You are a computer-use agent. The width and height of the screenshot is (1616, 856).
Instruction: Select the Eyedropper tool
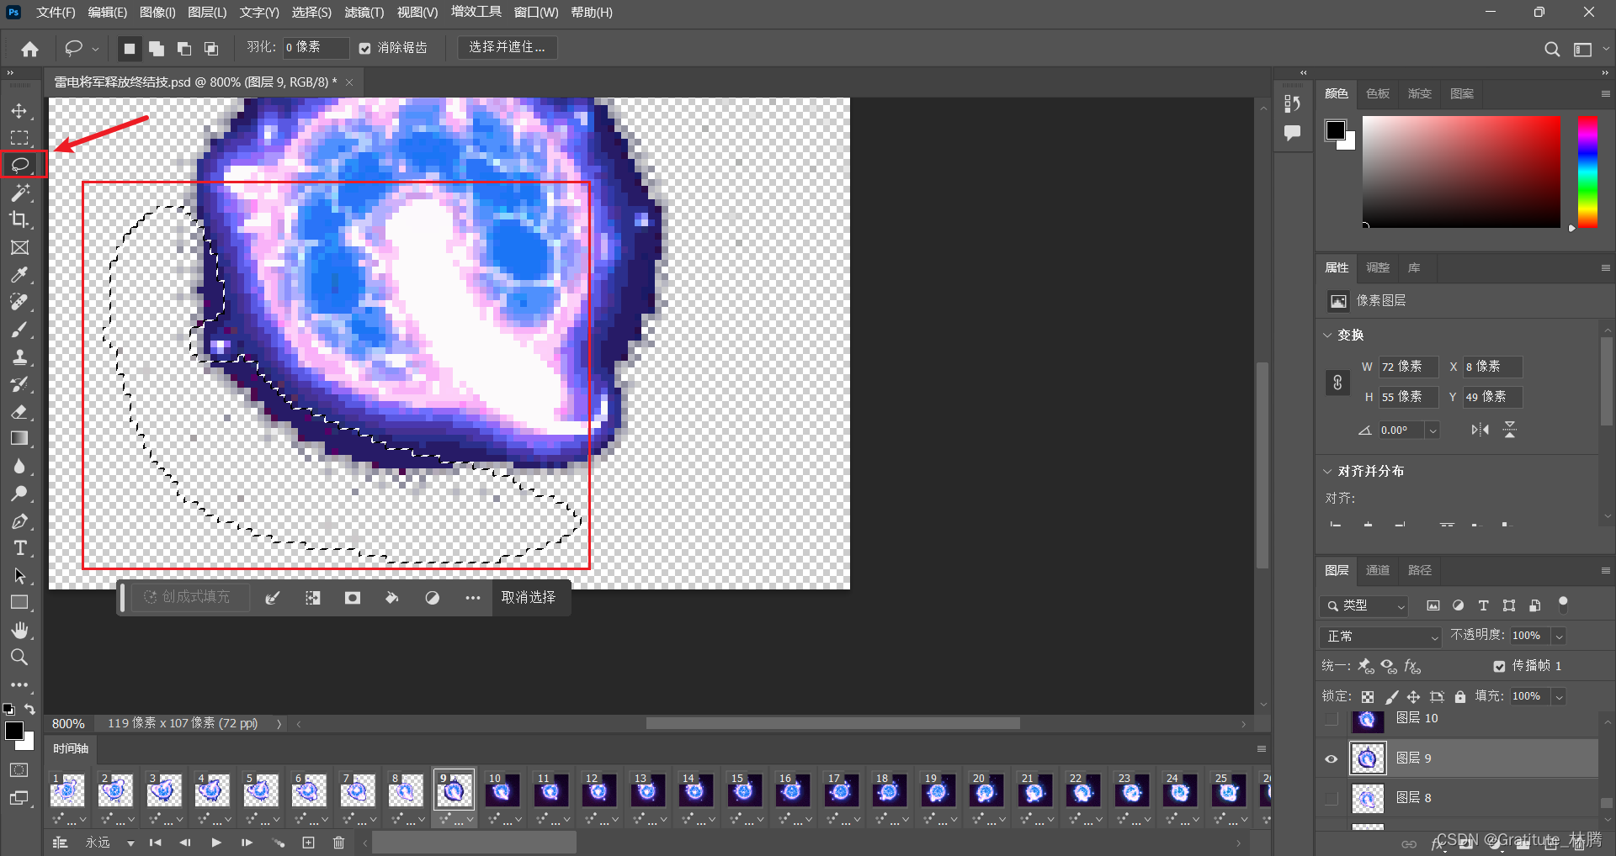[x=19, y=275]
